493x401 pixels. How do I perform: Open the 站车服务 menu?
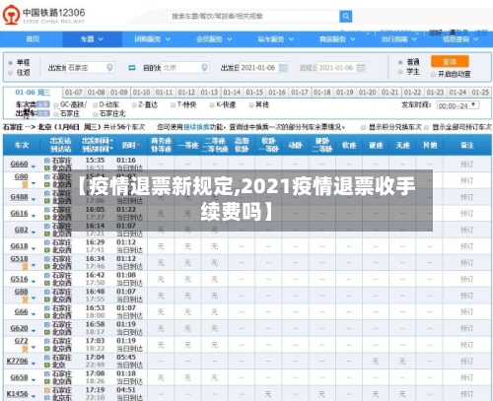point(276,39)
